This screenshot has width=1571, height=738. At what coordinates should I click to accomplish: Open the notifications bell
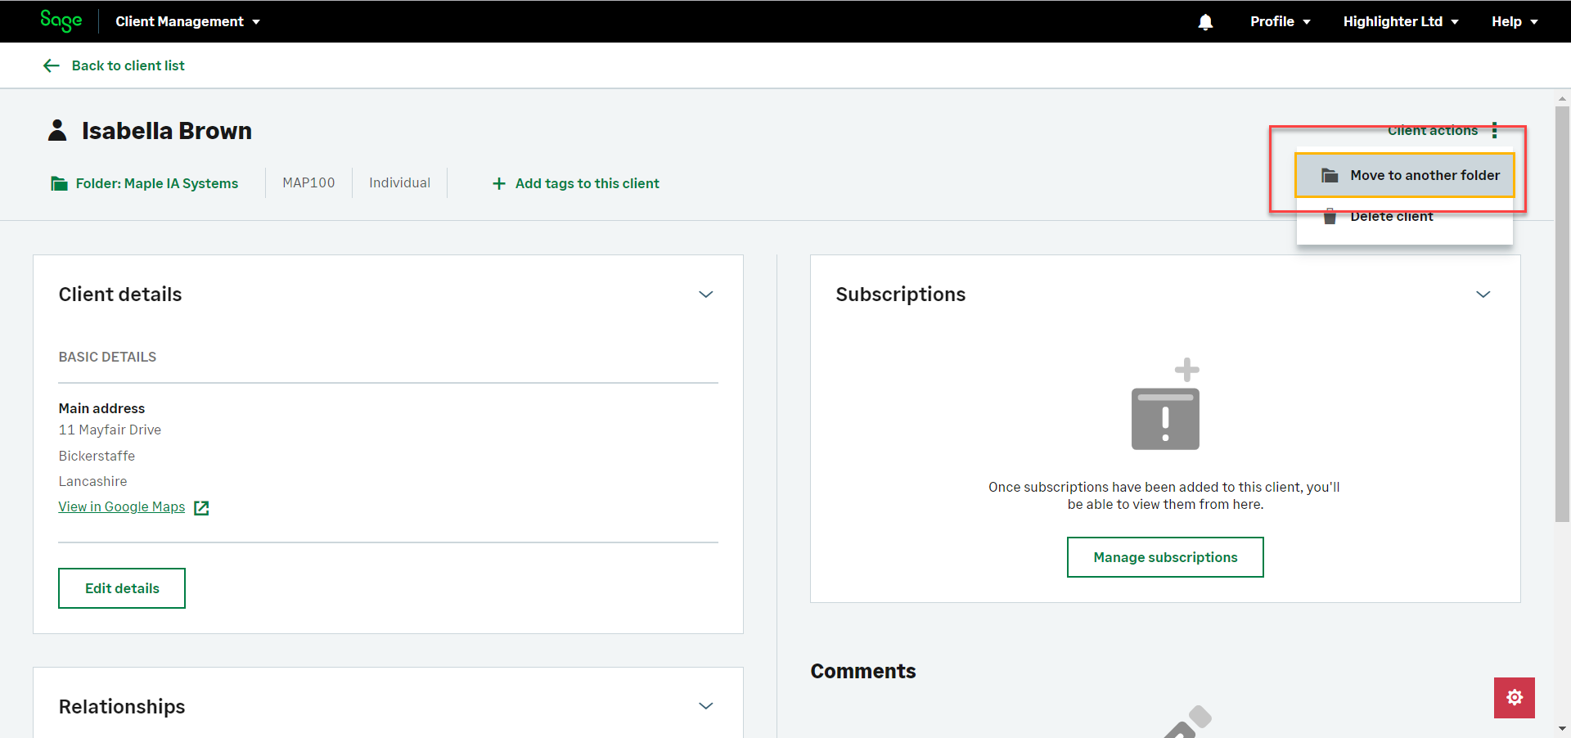point(1205,22)
